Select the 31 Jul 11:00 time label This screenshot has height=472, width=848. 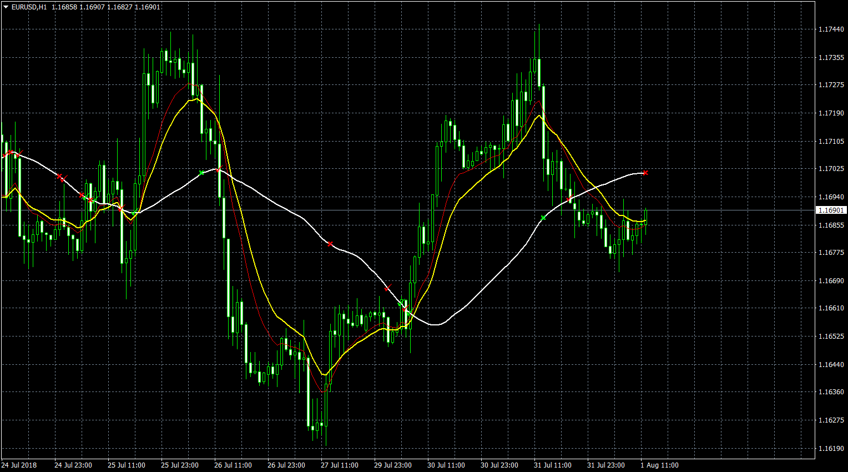click(553, 465)
